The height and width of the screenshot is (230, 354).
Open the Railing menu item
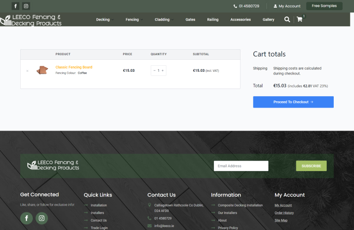(x=212, y=20)
